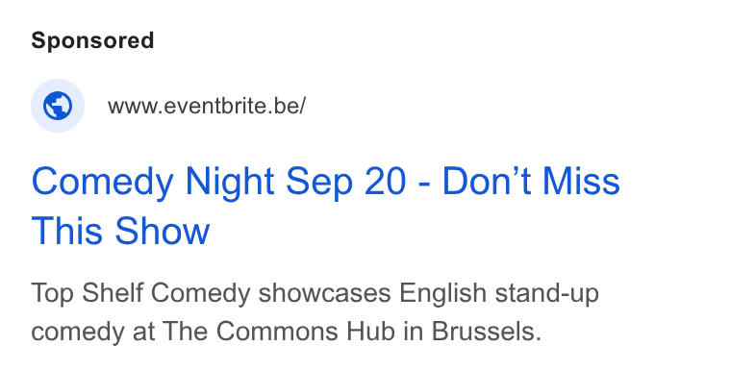The height and width of the screenshot is (371, 731).
Task: Open the Comedy Night Sep 20 headline link
Action: pos(325,206)
